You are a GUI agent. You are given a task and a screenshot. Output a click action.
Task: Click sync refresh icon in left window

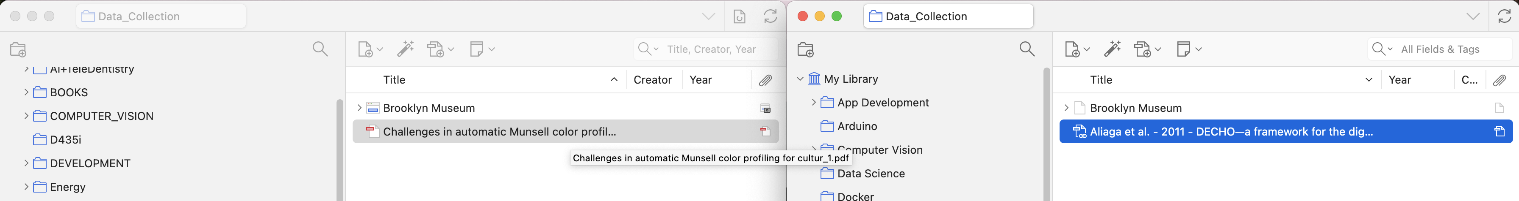[770, 16]
